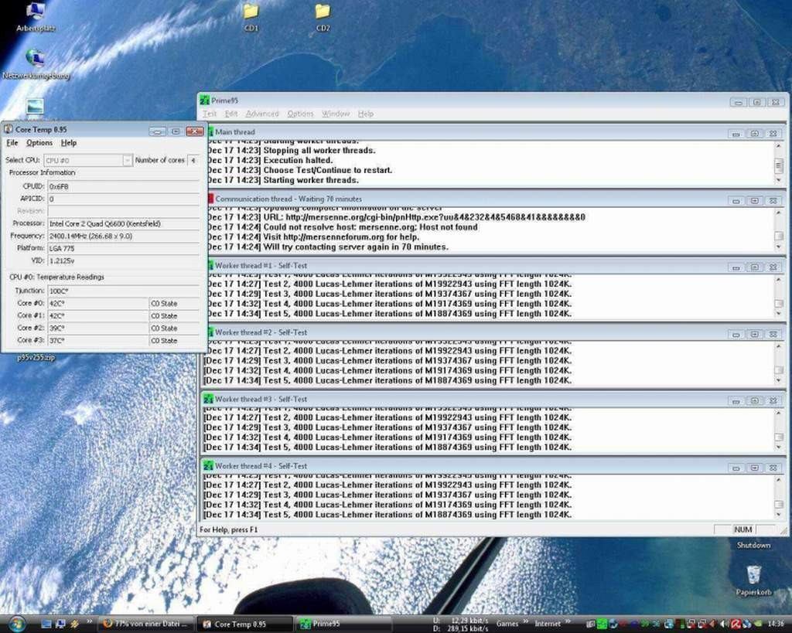Open the Test menu in Prime95
Screen dimensions: 792x633
pos(209,114)
